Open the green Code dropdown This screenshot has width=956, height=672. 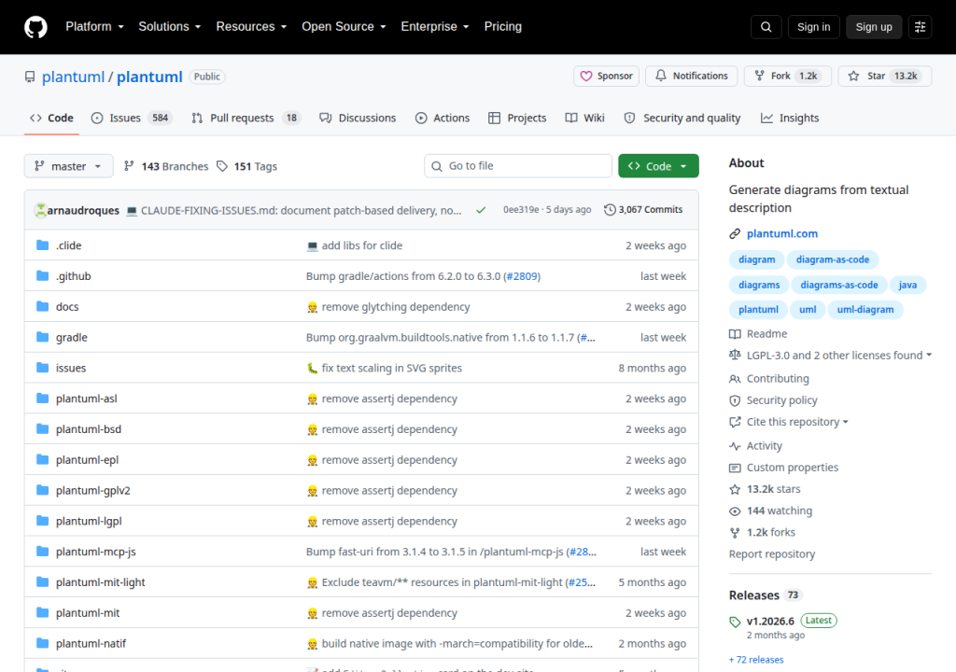(x=658, y=166)
